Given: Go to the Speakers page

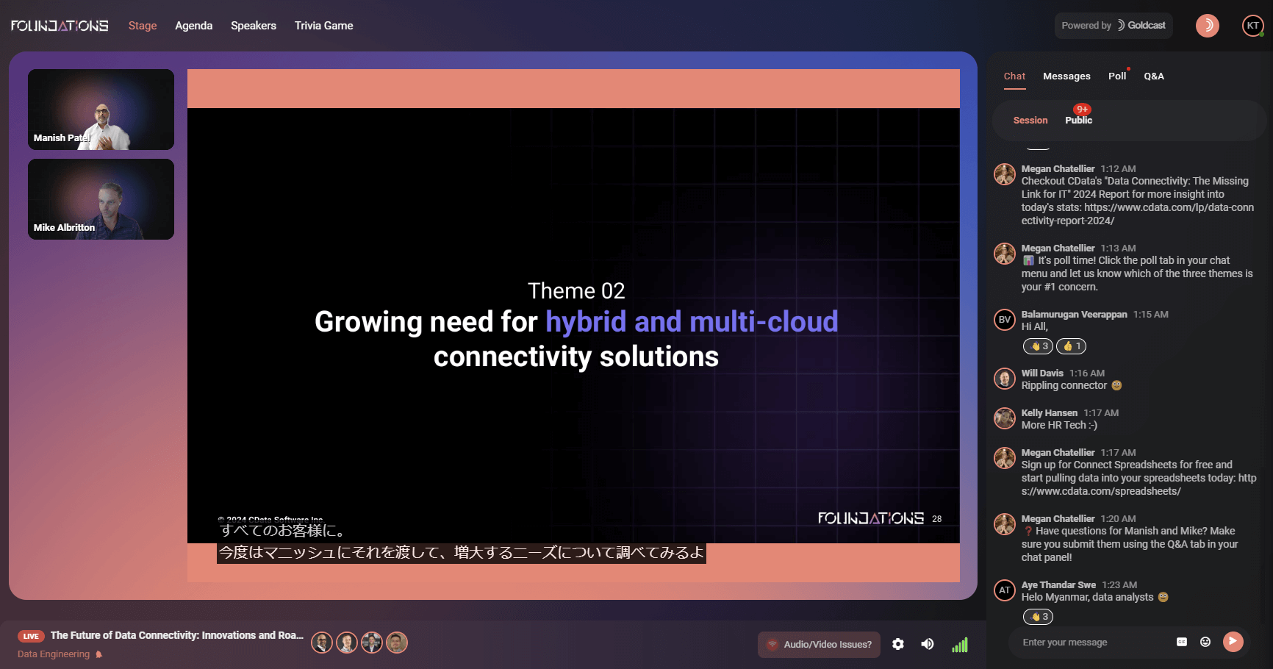Looking at the screenshot, I should point(254,26).
